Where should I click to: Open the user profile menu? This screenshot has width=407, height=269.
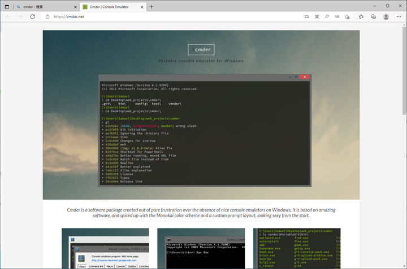pos(386,16)
